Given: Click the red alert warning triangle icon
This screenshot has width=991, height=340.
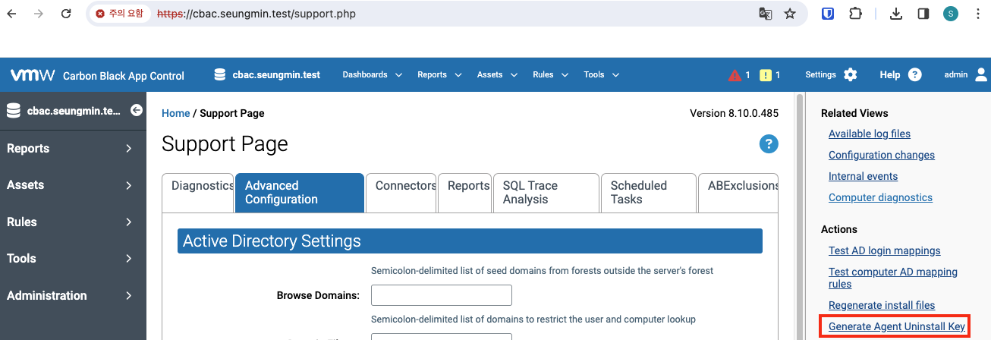Looking at the screenshot, I should [734, 75].
